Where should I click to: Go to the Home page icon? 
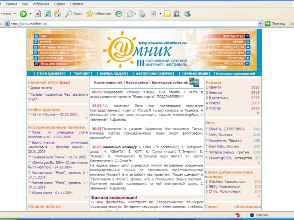click(x=57, y=14)
